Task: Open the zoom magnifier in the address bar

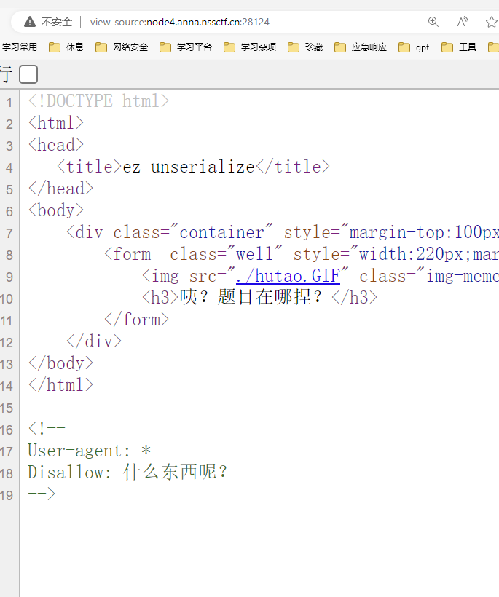Action: click(433, 22)
